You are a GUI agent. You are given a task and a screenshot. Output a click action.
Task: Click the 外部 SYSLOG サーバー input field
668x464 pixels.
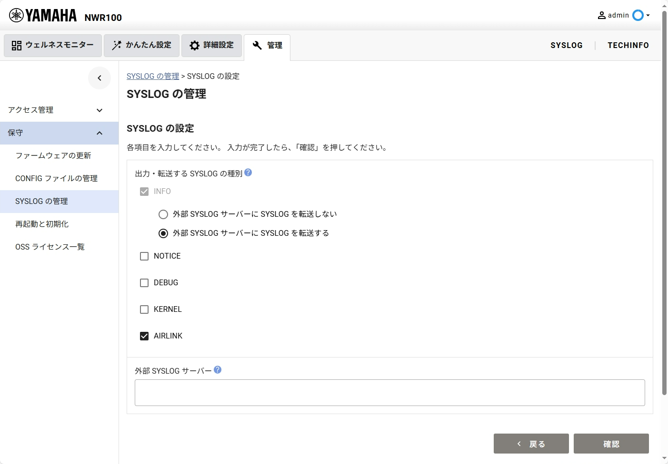click(x=389, y=393)
